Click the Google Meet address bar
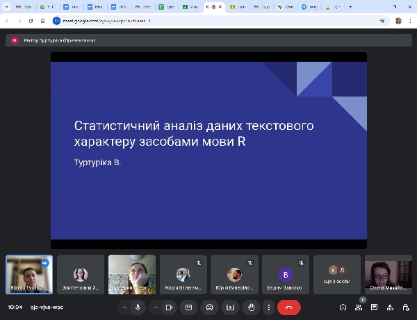417x320 pixels. (x=208, y=21)
